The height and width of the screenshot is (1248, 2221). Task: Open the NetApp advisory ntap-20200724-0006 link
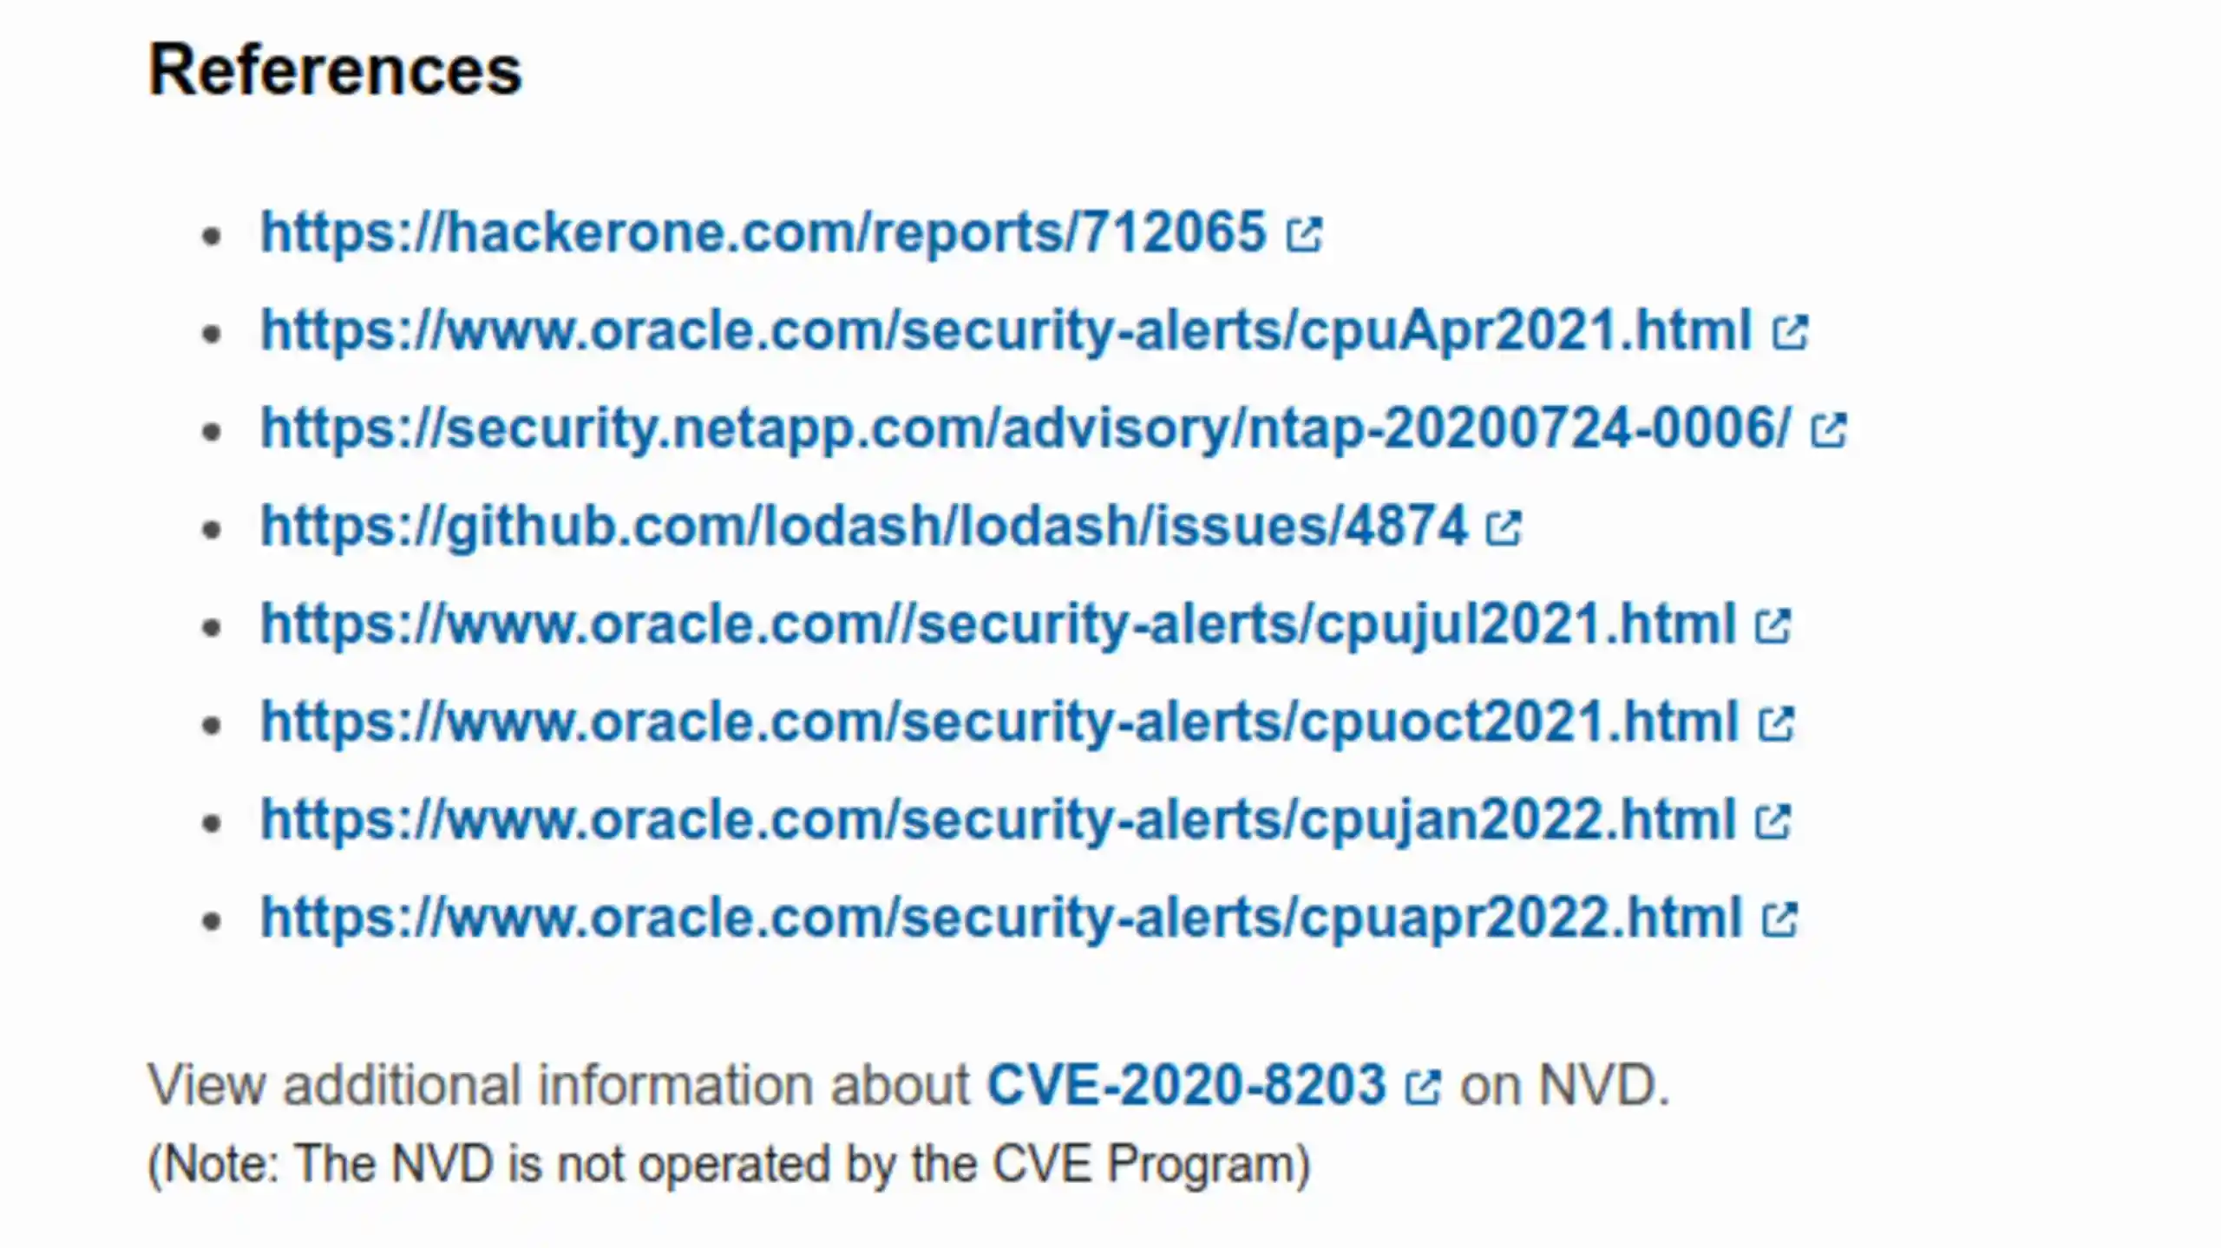coord(1025,428)
